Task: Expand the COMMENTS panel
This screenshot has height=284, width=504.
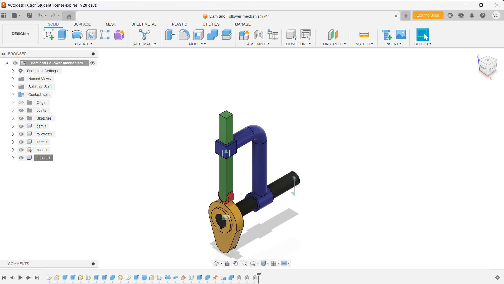Action: coord(93,264)
